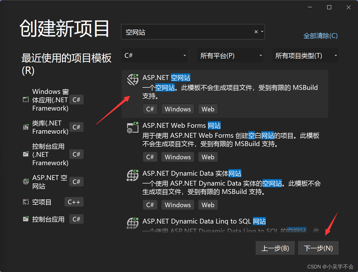This screenshot has height=272, width=358.
Task: Click C# tag under Web Forms 网站
Action: click(150, 157)
